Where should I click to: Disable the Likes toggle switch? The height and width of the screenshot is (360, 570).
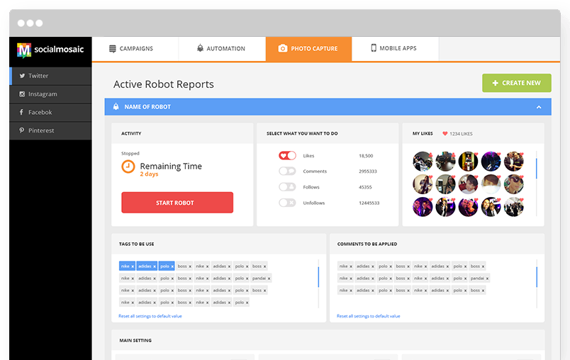click(287, 155)
